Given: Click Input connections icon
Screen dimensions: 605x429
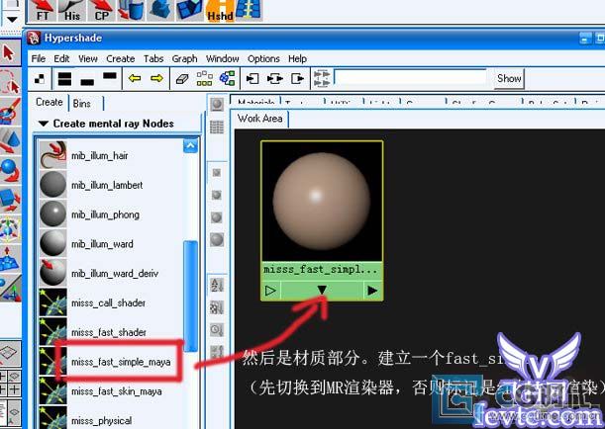Looking at the screenshot, I should pos(252,78).
